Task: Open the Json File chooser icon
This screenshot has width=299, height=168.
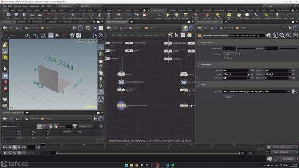Action: [x=294, y=91]
